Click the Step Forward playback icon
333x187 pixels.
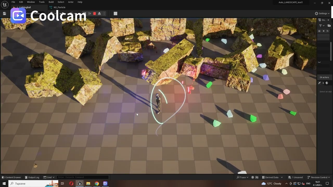click(89, 13)
